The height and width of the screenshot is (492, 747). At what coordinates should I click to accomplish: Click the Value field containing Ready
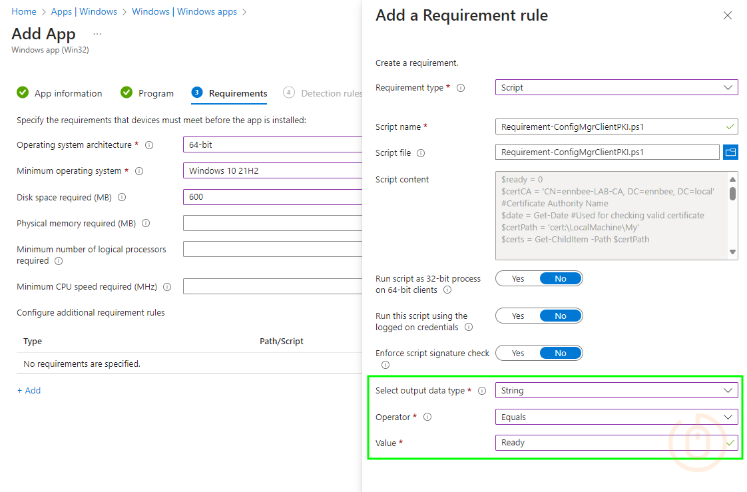[609, 443]
